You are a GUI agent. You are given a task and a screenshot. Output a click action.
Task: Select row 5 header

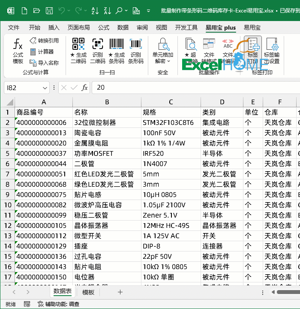pyautogui.click(x=7, y=154)
